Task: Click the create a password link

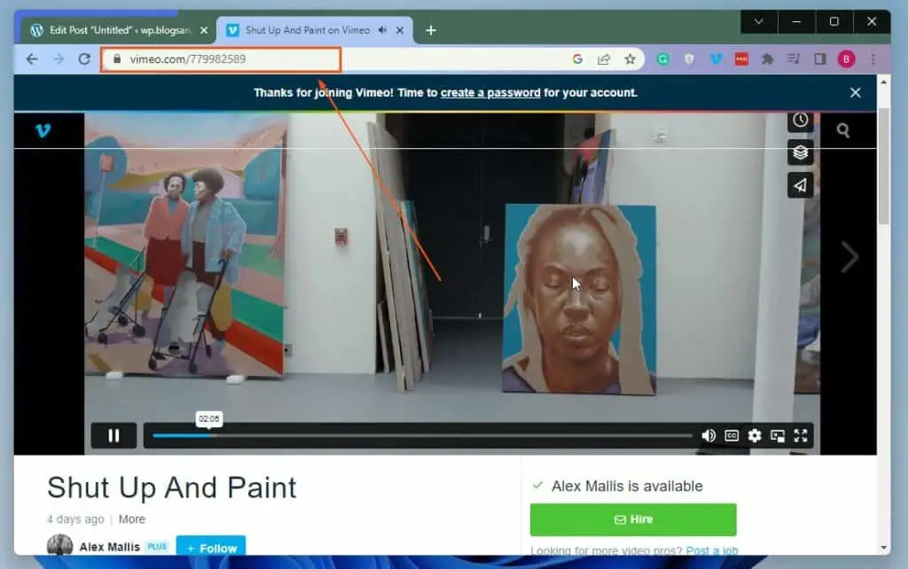Action: tap(491, 92)
